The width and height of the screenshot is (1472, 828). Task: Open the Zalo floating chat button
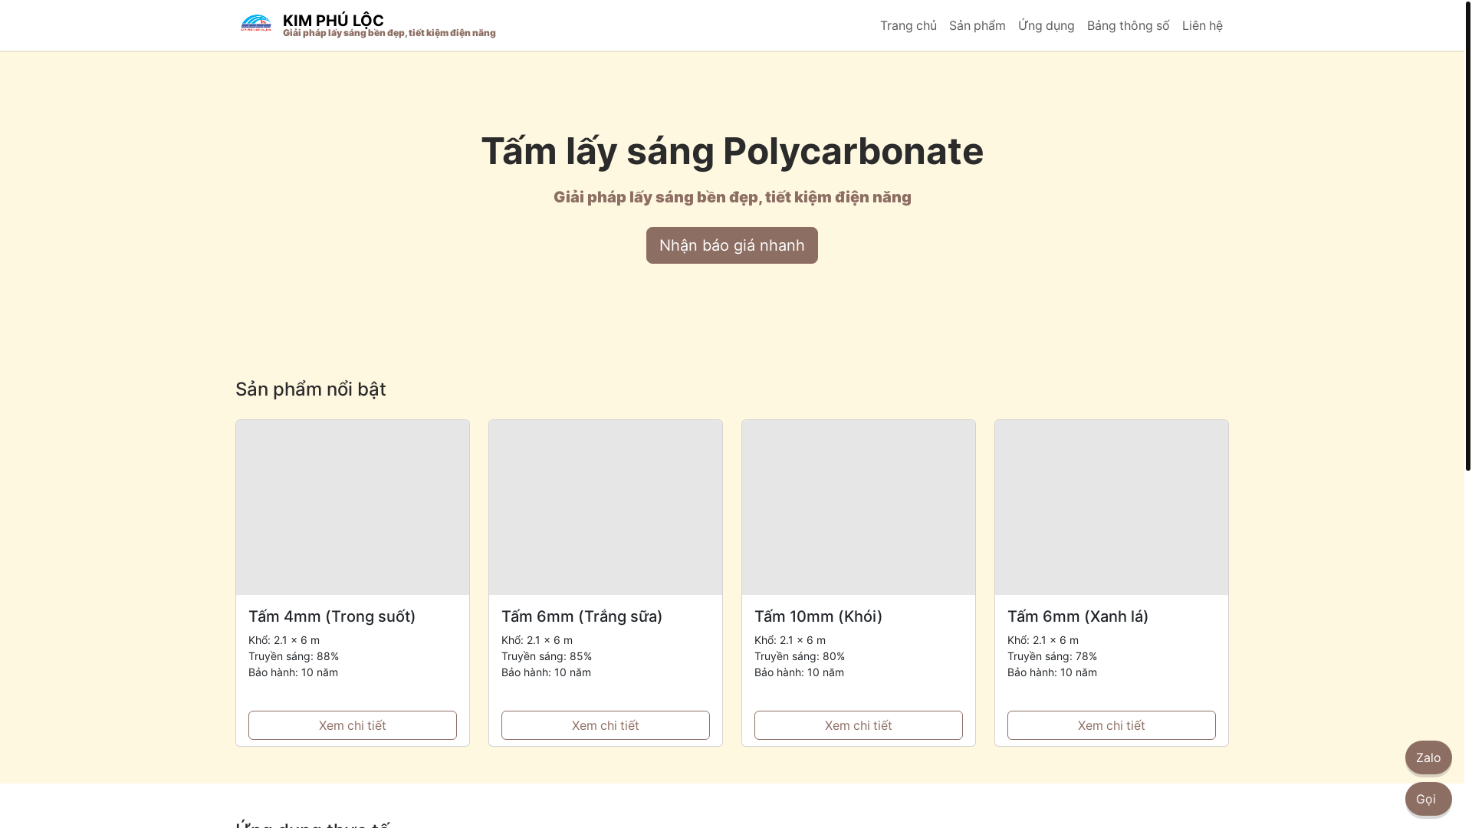pyautogui.click(x=1428, y=757)
